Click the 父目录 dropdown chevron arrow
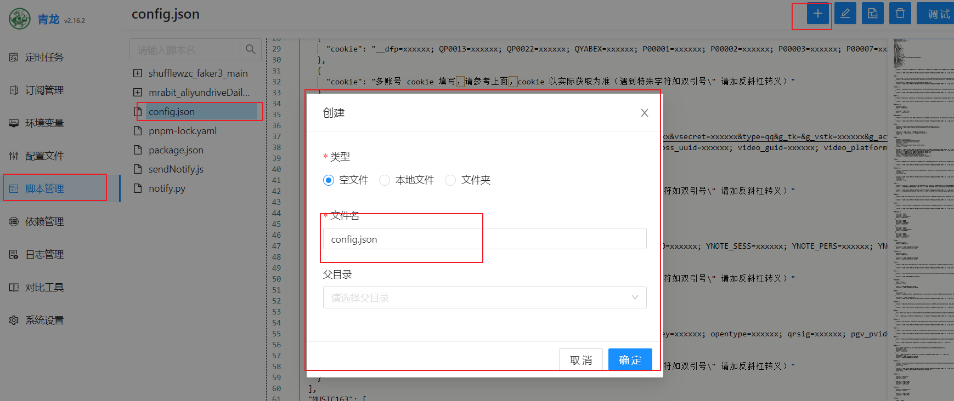Viewport: 954px width, 401px height. (x=635, y=297)
